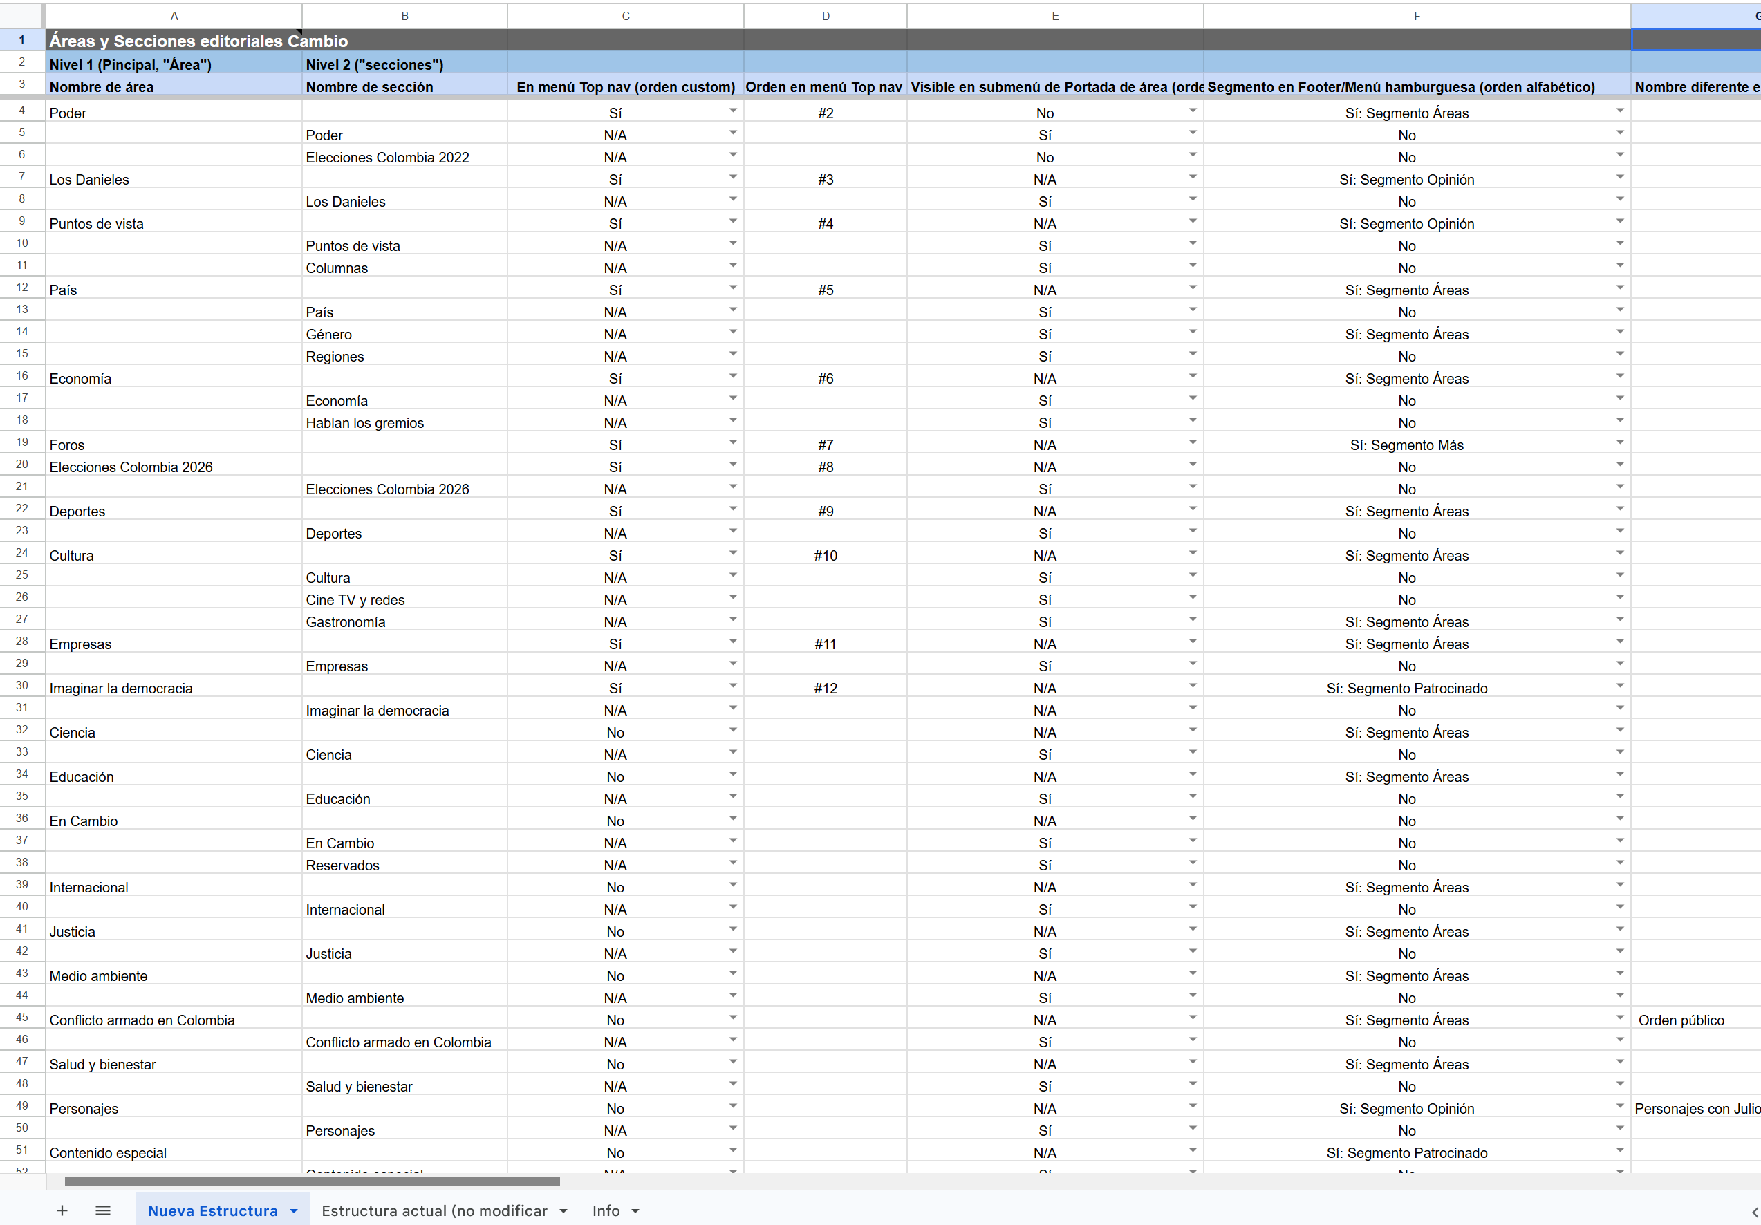Select column D header
Image resolution: width=1761 pixels, height=1225 pixels.
coord(826,15)
